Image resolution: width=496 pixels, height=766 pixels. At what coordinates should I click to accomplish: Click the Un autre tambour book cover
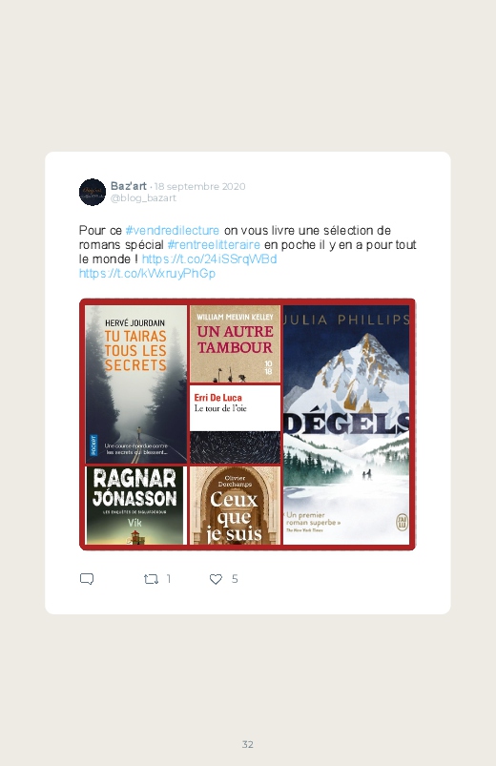click(x=235, y=344)
